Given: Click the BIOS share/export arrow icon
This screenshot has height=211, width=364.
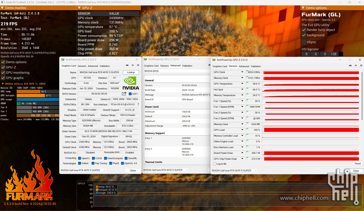Looking at the screenshot, I should point(124,94).
